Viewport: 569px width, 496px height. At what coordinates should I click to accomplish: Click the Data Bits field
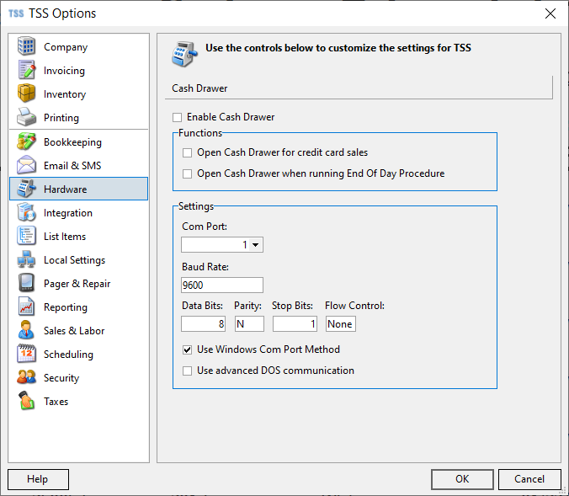tap(203, 324)
